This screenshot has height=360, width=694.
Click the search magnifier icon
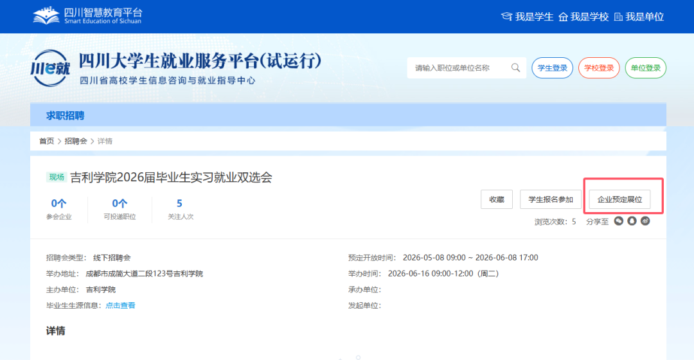click(515, 67)
